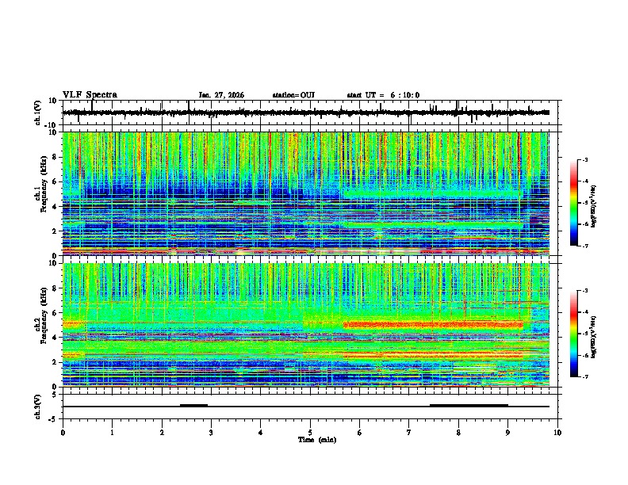628x485 pixels.
Task: Click the green 5 kHz band in ch.1 spectrogram
Action: 433,194
